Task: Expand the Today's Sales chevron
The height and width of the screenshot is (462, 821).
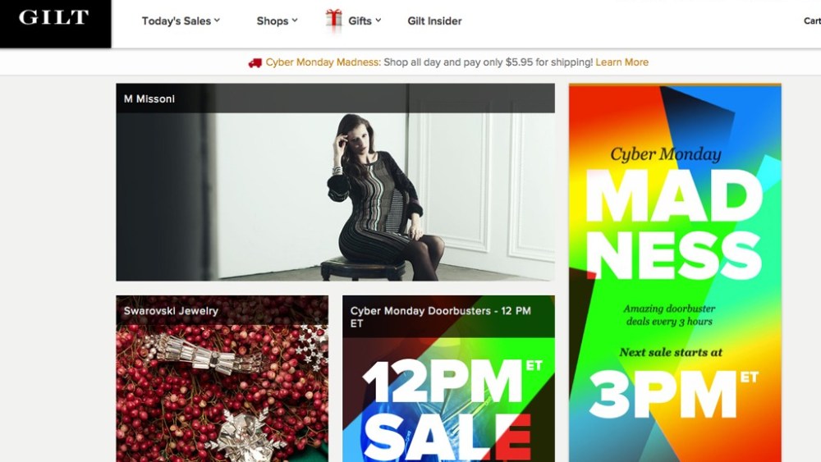Action: [217, 21]
